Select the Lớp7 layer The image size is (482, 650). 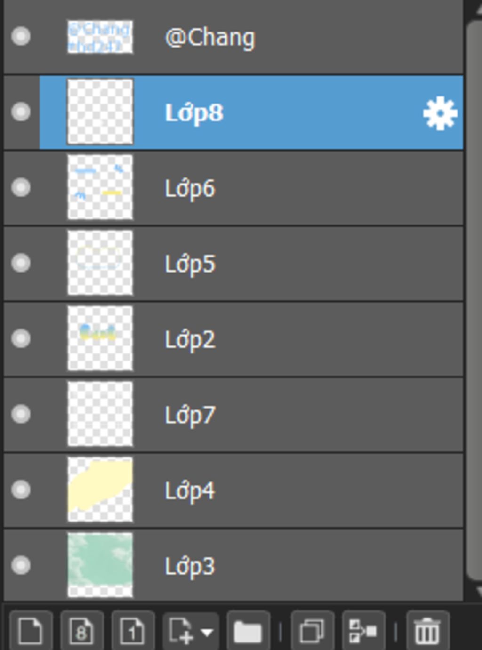[x=282, y=415]
